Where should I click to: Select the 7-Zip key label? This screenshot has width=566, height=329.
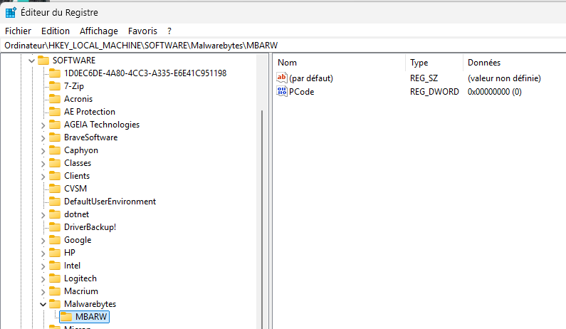(74, 86)
